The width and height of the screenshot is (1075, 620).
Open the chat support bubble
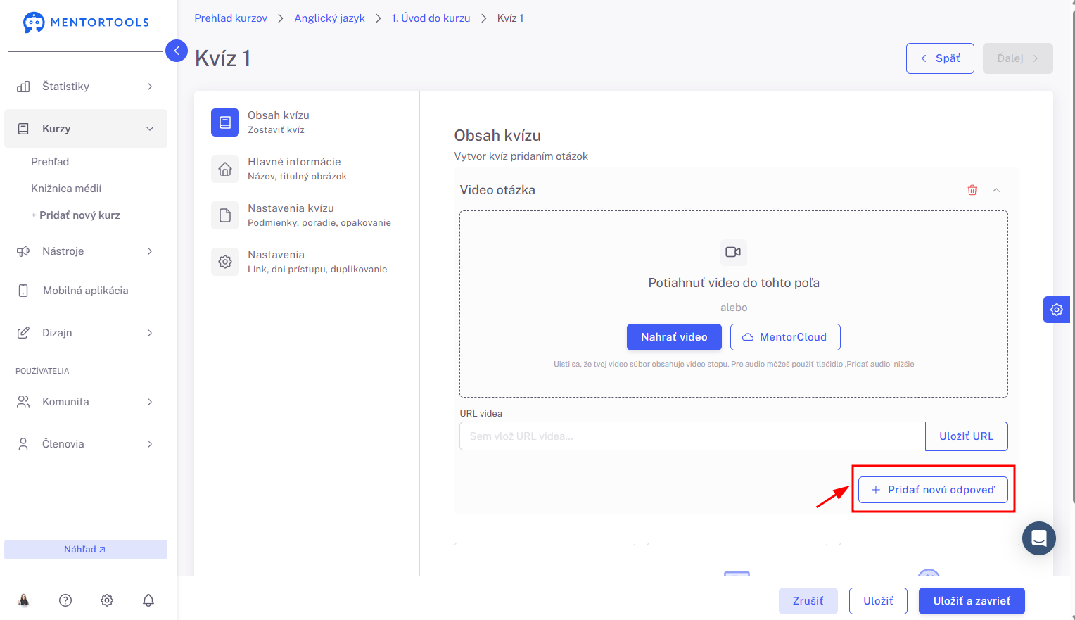pos(1039,538)
